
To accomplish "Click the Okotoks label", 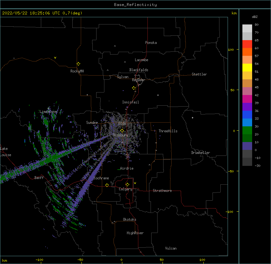I will [x=130, y=219].
